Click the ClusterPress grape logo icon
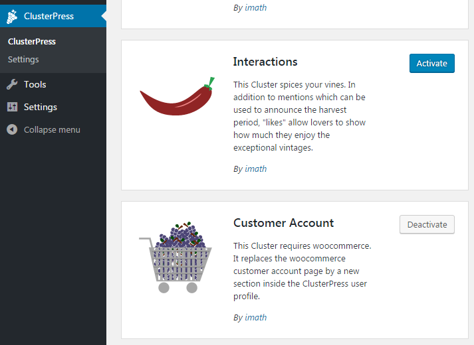The height and width of the screenshot is (345, 474). click(x=12, y=17)
